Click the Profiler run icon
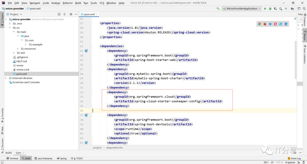 [x=281, y=9]
